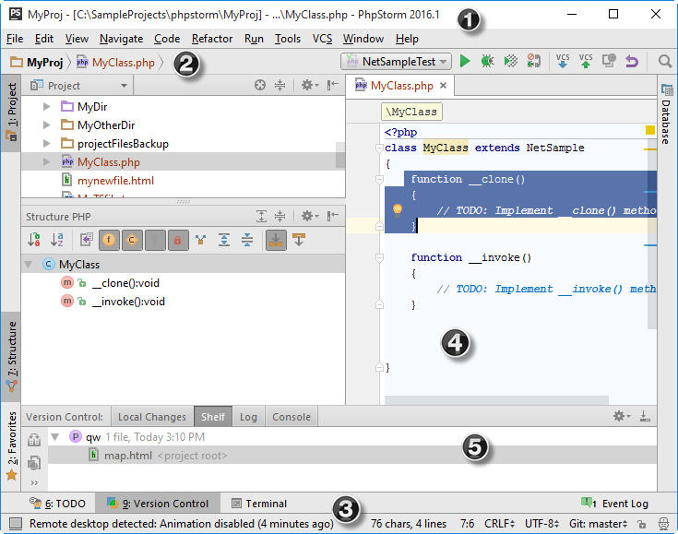The image size is (678, 534).
Task: Toggle Show Fields filter in Structure toolbar
Action: [108, 240]
